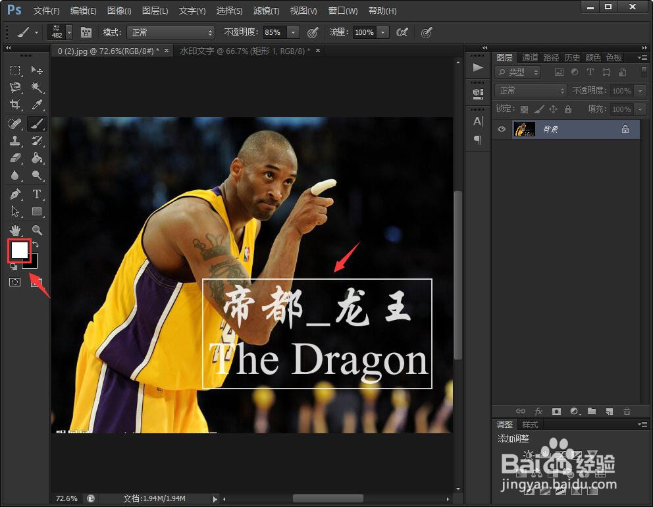Select the Blur tool

click(15, 175)
